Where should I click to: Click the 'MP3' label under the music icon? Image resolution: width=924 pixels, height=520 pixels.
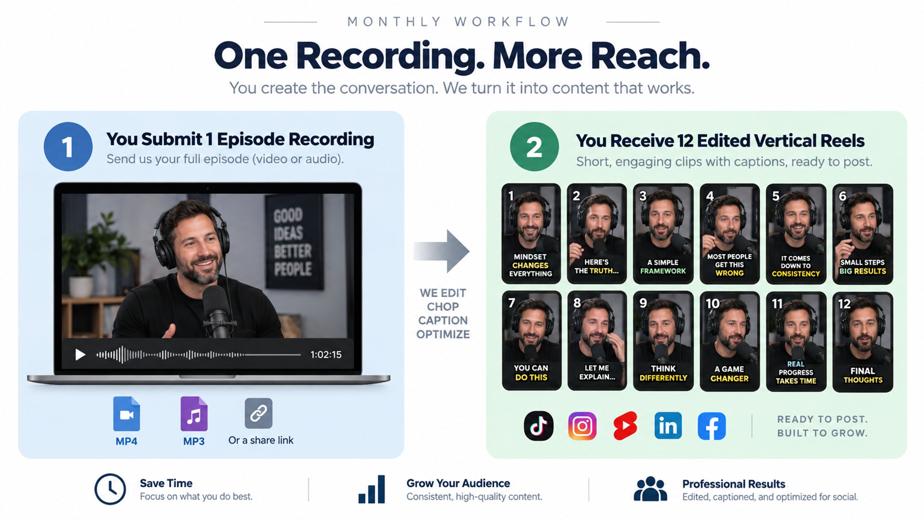coord(194,441)
